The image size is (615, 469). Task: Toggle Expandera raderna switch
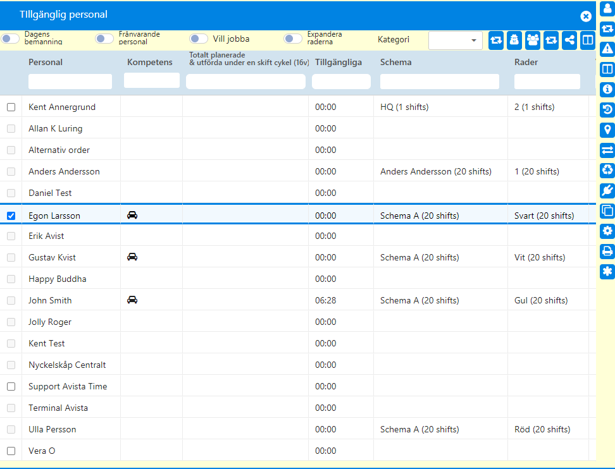293,39
